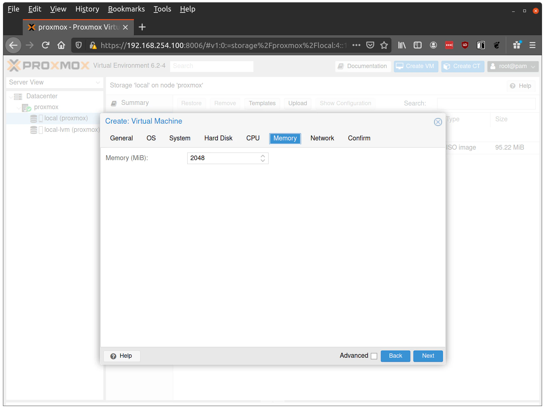545x409 pixels.
Task: Switch to the System tab
Action: [180, 138]
